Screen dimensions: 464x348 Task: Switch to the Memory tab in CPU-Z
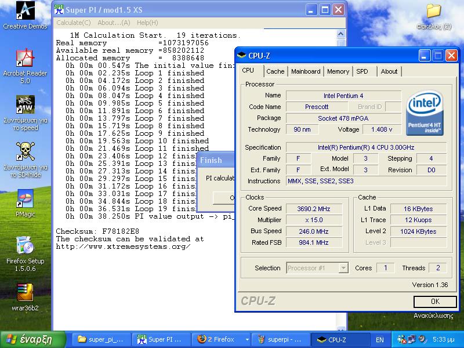(x=338, y=71)
